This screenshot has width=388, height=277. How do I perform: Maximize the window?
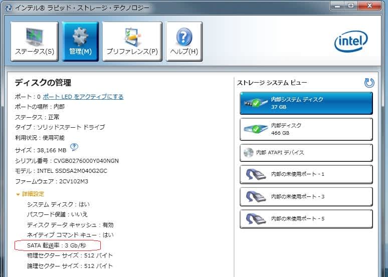click(x=351, y=6)
